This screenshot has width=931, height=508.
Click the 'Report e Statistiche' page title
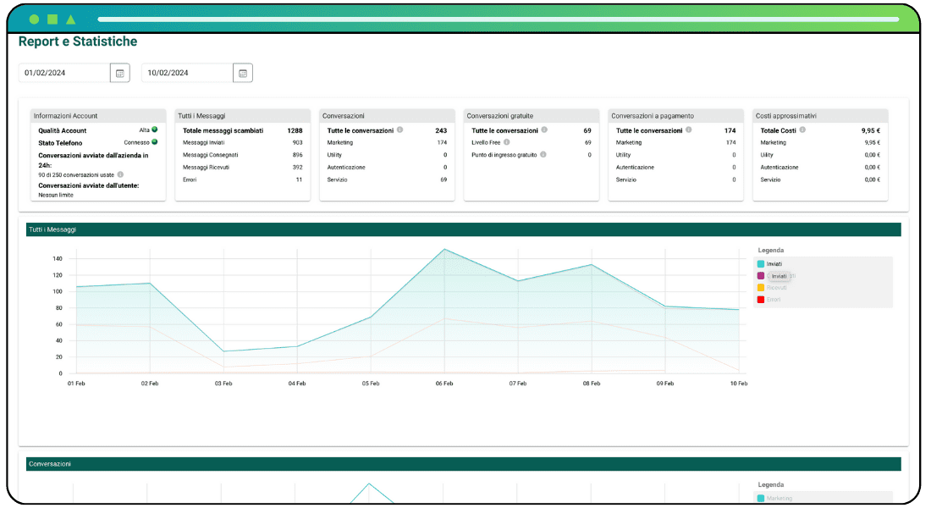pos(78,41)
